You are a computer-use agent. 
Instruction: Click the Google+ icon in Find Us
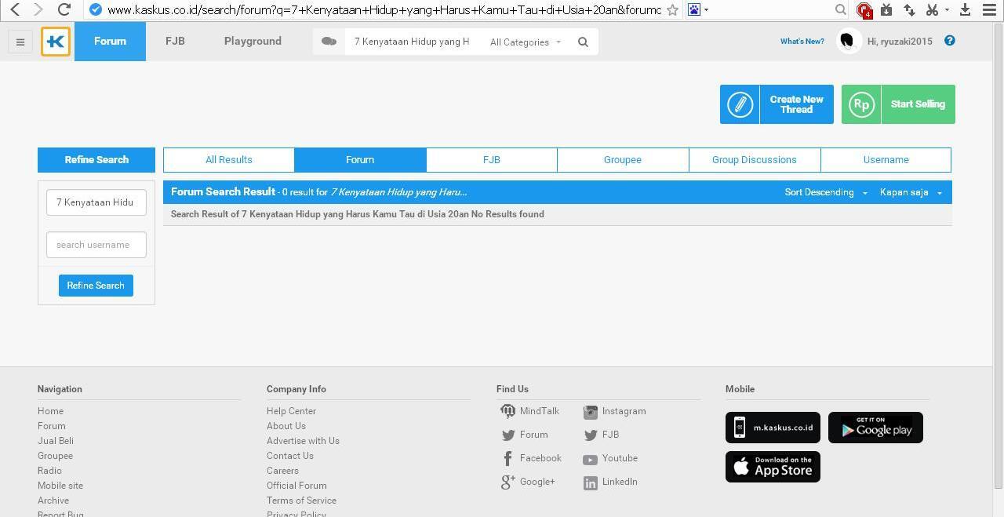508,482
